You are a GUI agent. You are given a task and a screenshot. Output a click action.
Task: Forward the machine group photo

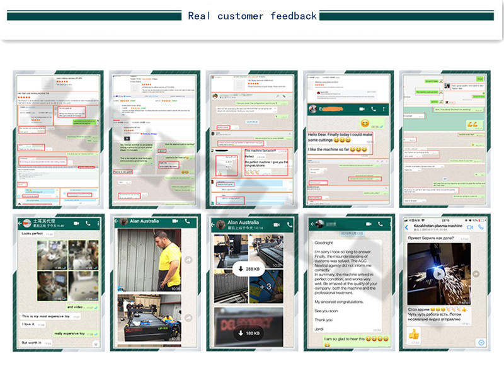pyautogui.click(x=188, y=318)
